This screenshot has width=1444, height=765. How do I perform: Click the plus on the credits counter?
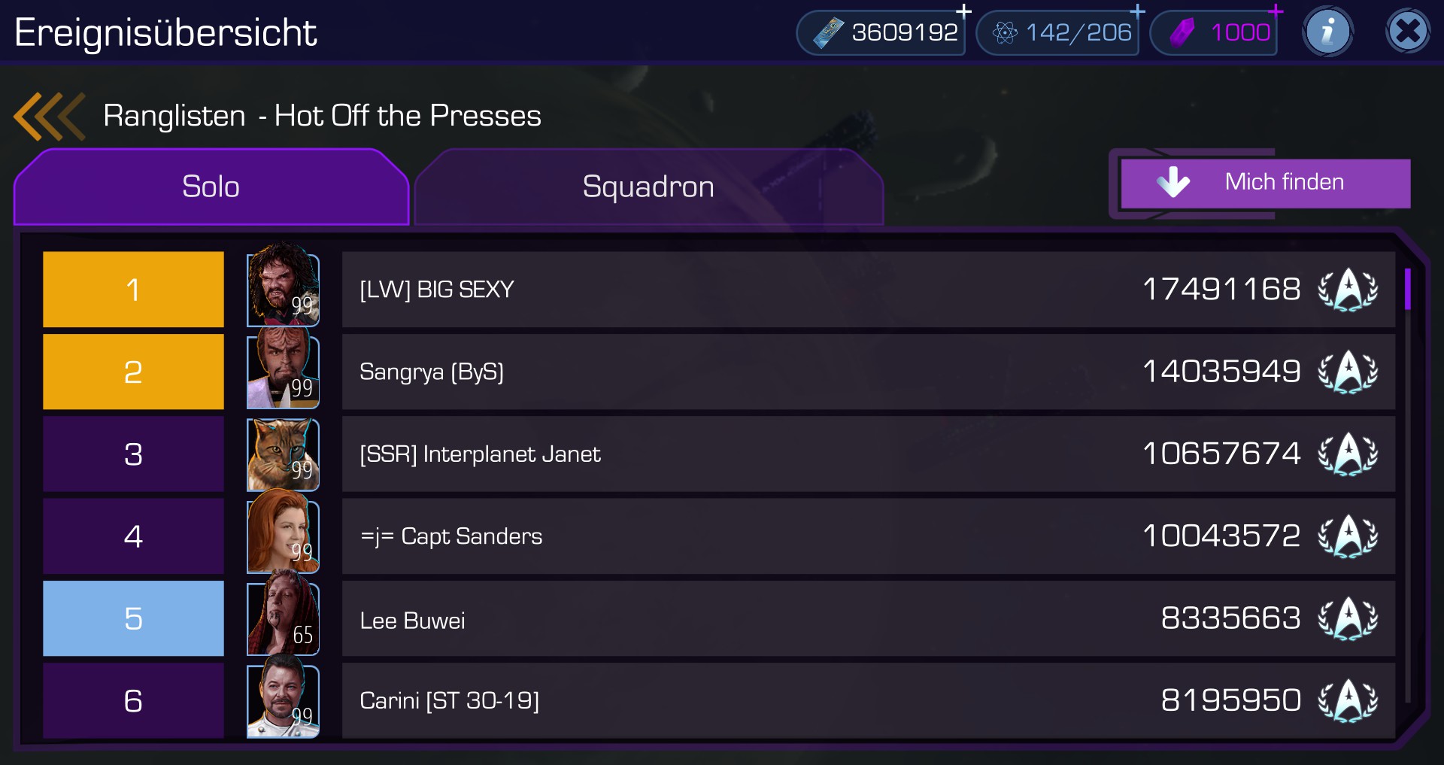(963, 12)
